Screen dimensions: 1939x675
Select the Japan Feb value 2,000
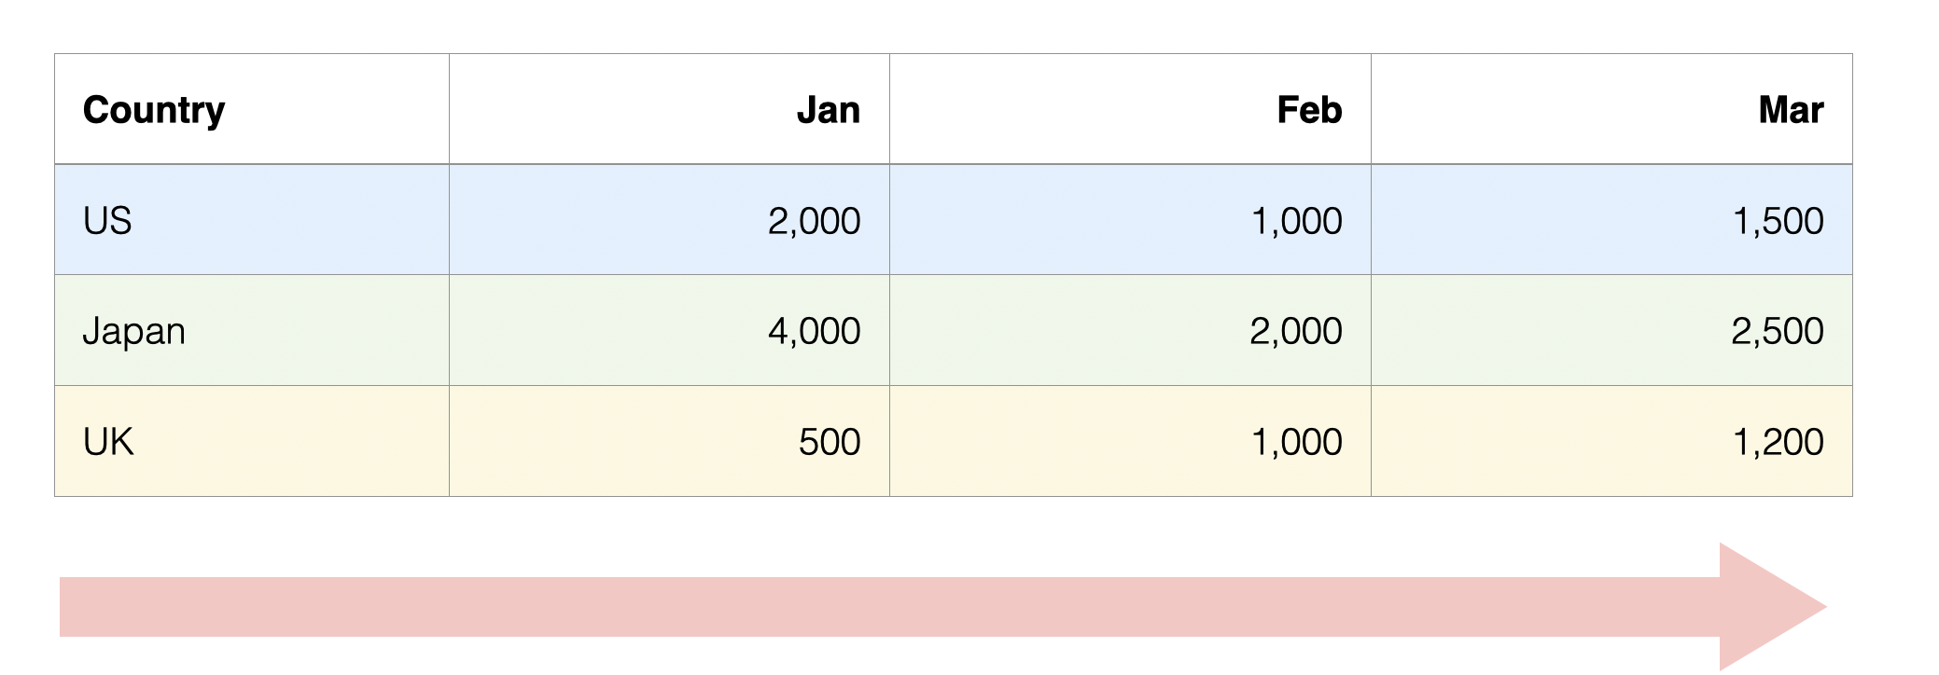pos(1295,331)
